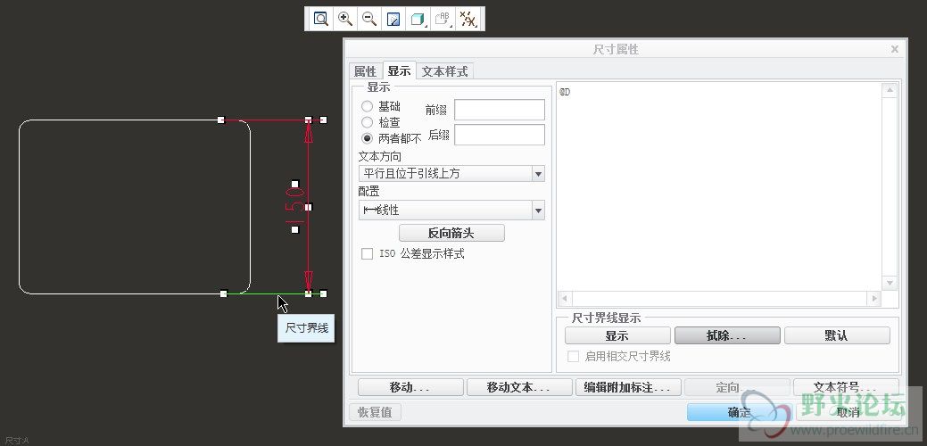The image size is (927, 446).
Task: Click the Repaint screen toolbar icon
Action: tap(393, 19)
